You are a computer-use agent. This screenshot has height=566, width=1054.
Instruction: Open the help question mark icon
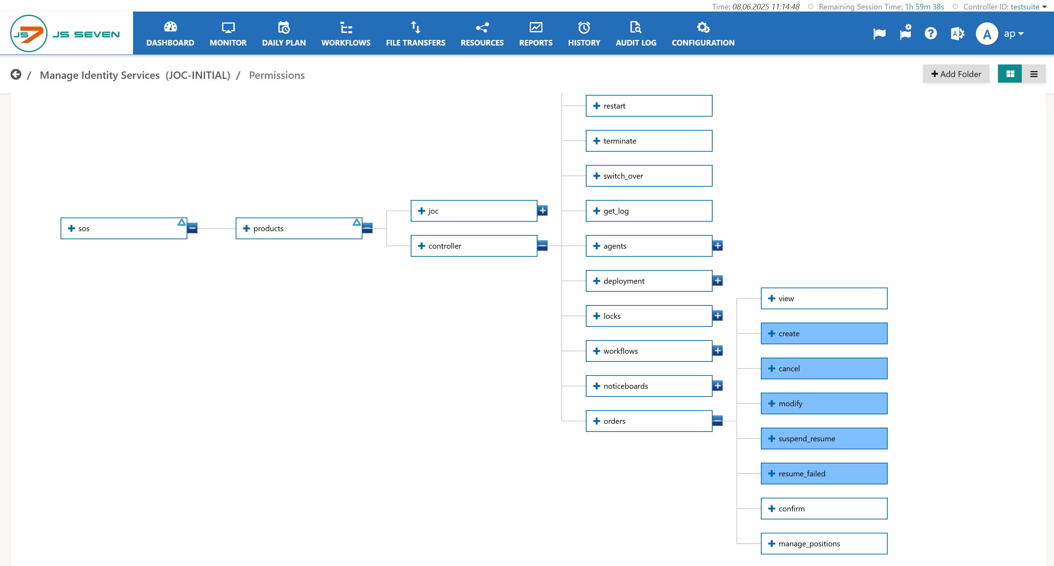(x=930, y=34)
